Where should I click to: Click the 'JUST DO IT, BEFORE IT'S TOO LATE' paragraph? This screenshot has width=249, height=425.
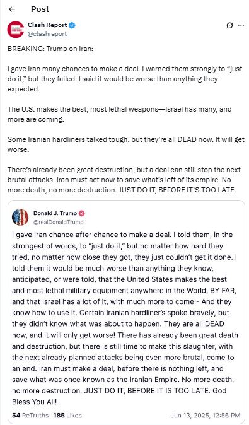click(124, 180)
